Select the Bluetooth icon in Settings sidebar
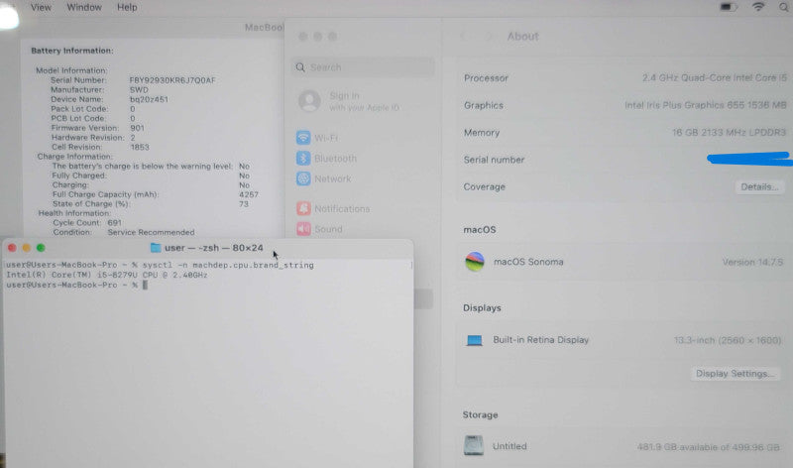 point(303,159)
